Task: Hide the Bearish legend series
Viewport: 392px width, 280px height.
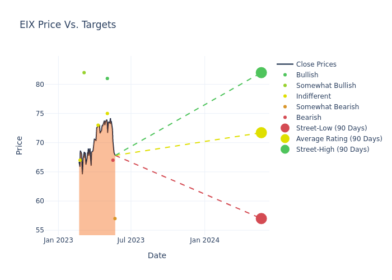Action: (x=309, y=118)
